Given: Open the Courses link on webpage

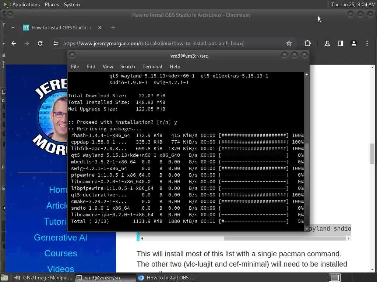Looking at the screenshot, I should pos(61,253).
